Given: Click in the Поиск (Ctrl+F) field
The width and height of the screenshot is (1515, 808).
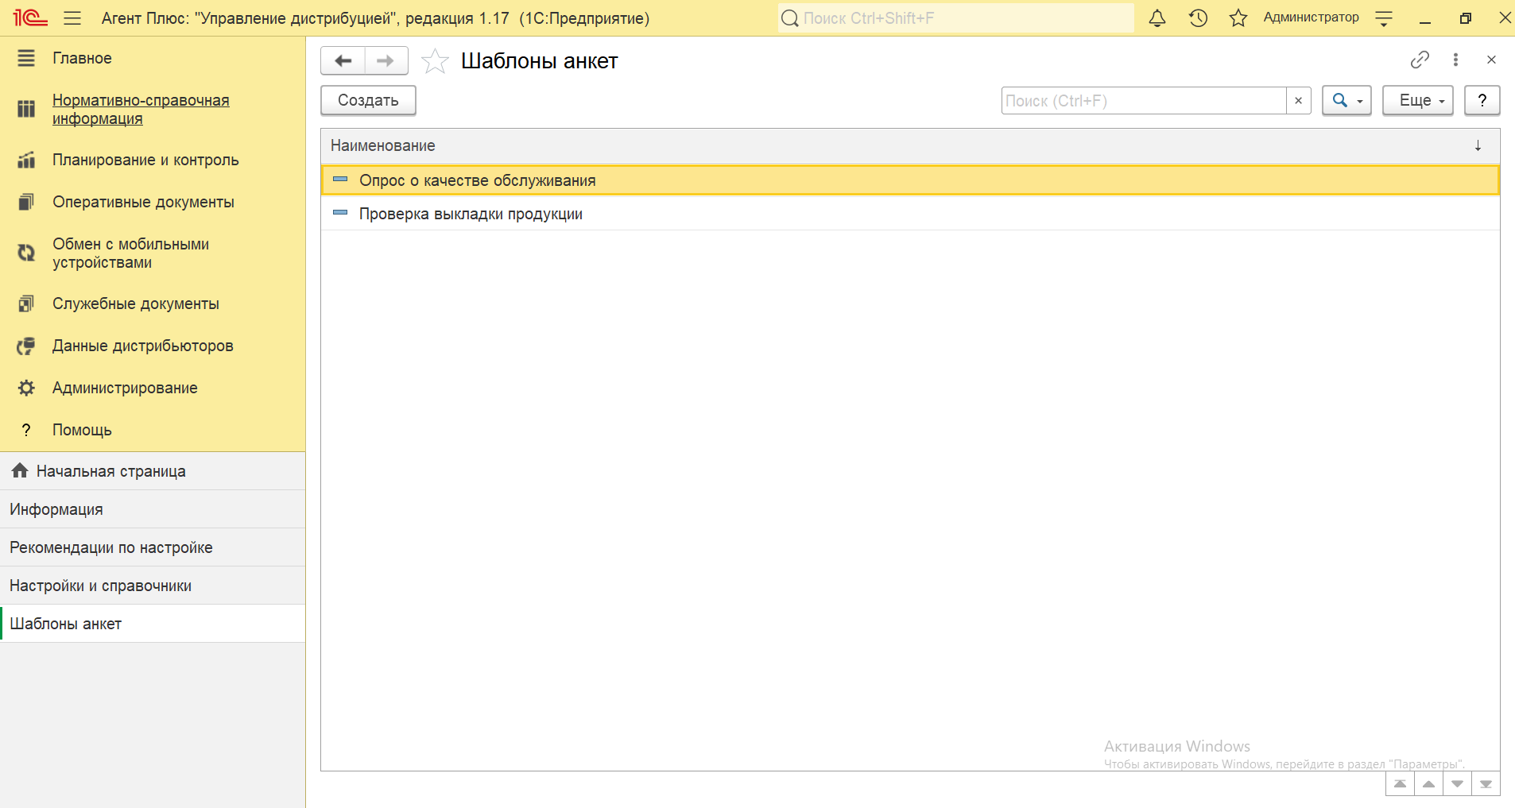Looking at the screenshot, I should click(x=1143, y=101).
